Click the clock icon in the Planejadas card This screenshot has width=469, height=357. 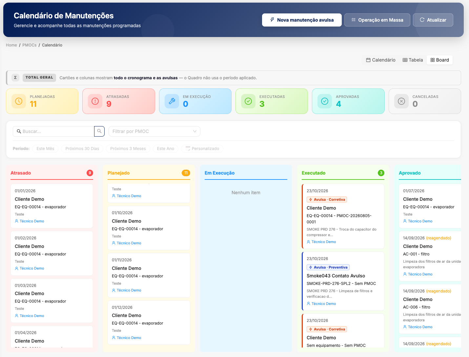pos(19,101)
